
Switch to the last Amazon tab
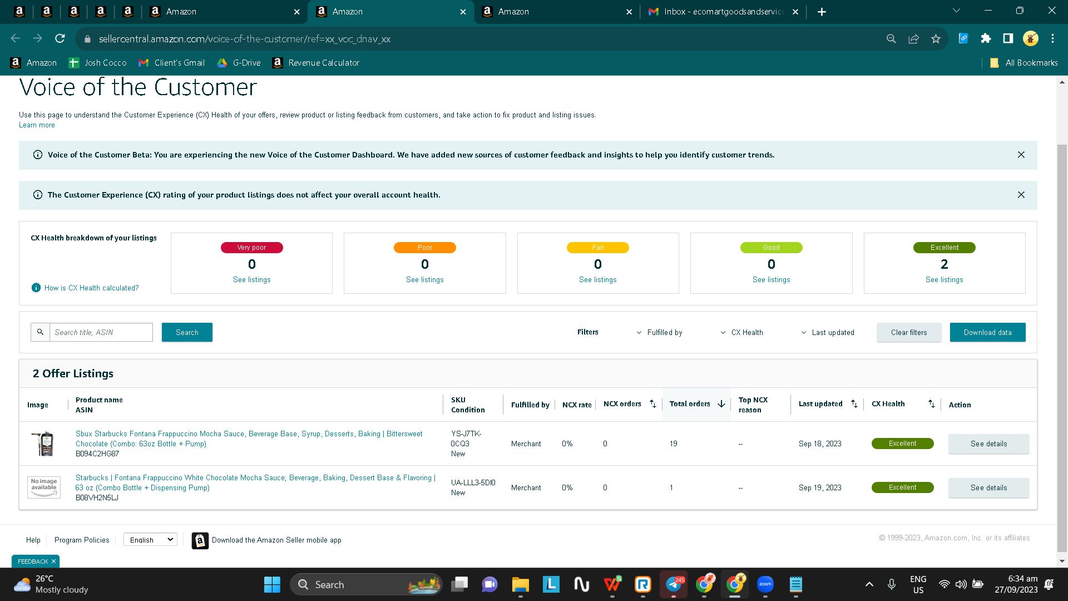click(557, 12)
